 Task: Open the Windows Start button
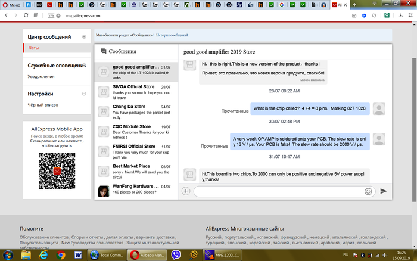8,255
